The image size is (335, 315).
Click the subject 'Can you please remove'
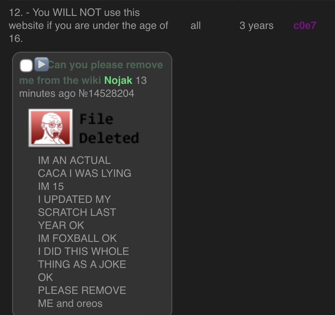106,65
